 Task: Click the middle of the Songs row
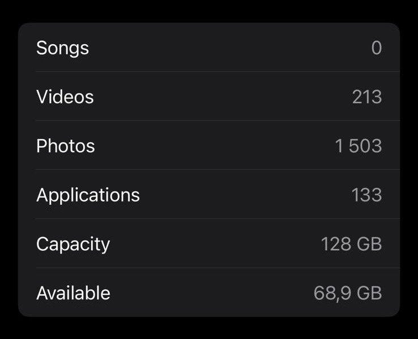[209, 48]
